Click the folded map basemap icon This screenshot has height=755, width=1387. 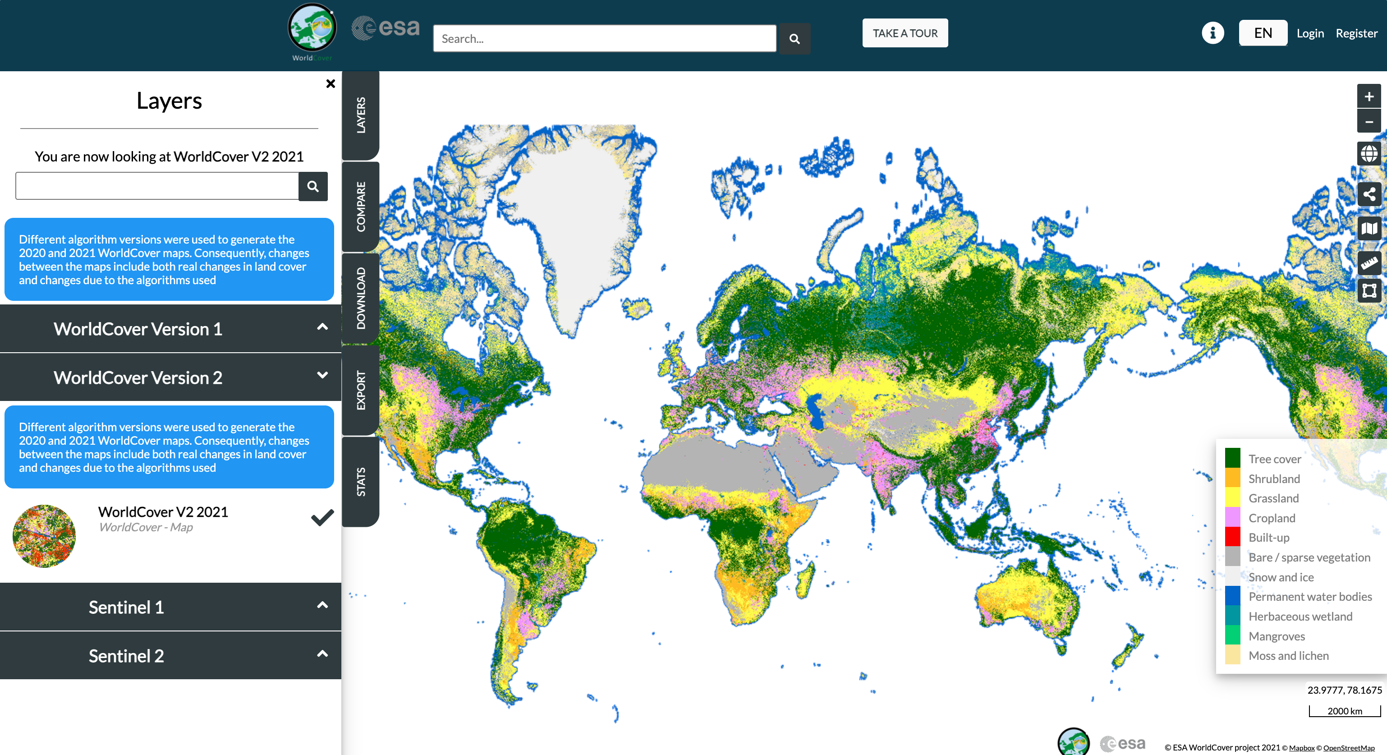tap(1369, 228)
